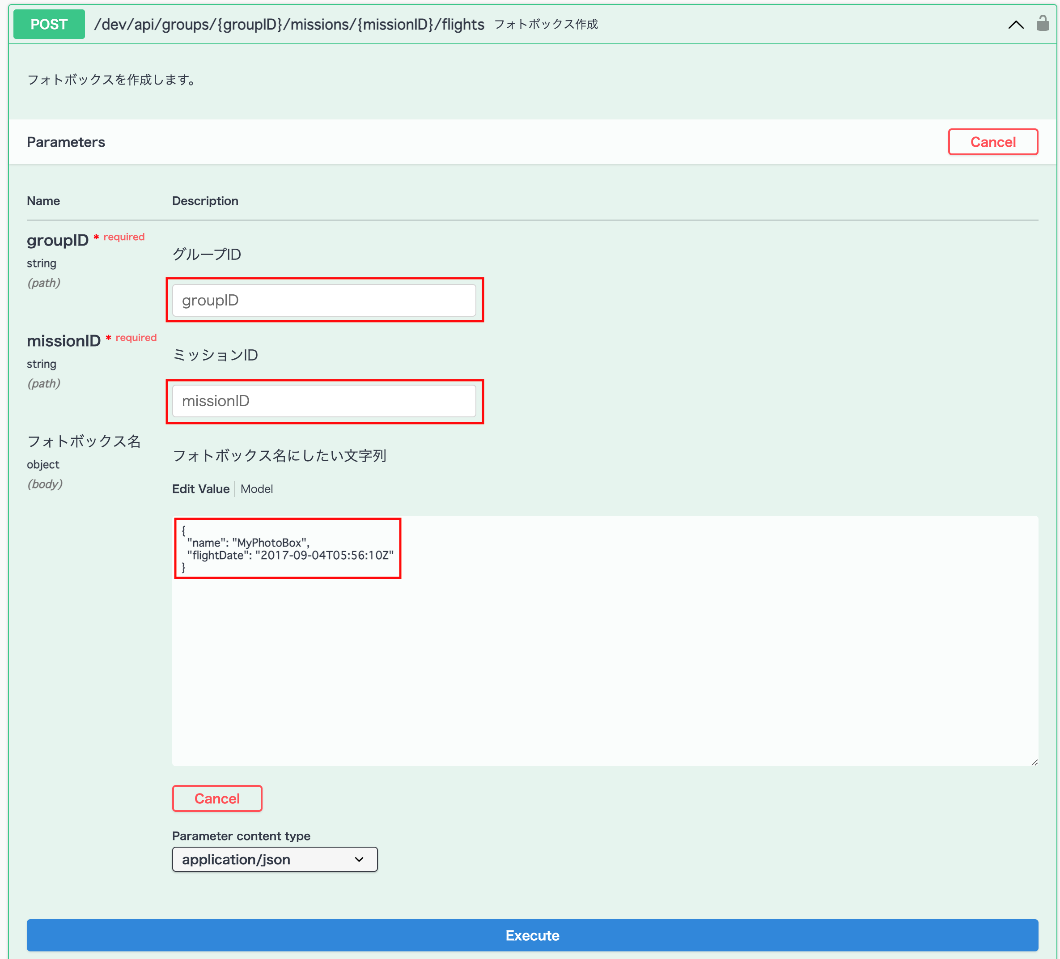Click the endpoint path /dev/api/groups text
The width and height of the screenshot is (1060, 959).
(x=288, y=24)
